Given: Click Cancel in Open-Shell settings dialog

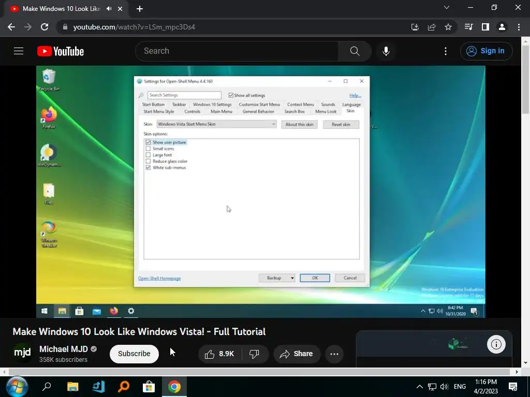Looking at the screenshot, I should (350, 278).
